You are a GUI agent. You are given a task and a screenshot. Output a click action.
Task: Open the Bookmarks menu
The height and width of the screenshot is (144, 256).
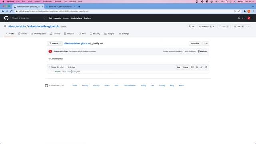(x=48, y=2)
